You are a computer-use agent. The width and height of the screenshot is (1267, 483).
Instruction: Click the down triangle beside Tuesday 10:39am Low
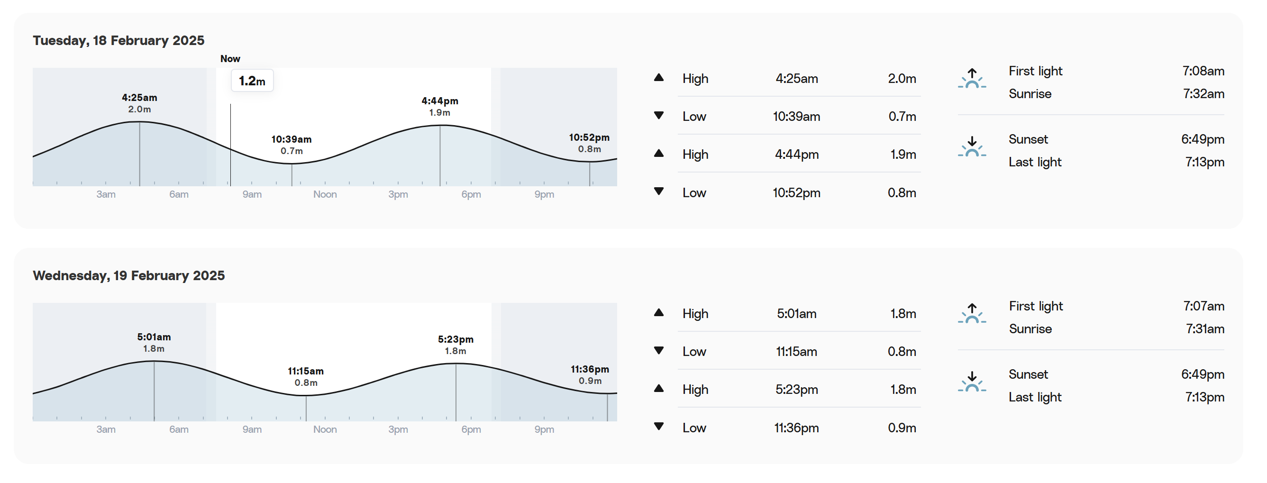point(658,116)
